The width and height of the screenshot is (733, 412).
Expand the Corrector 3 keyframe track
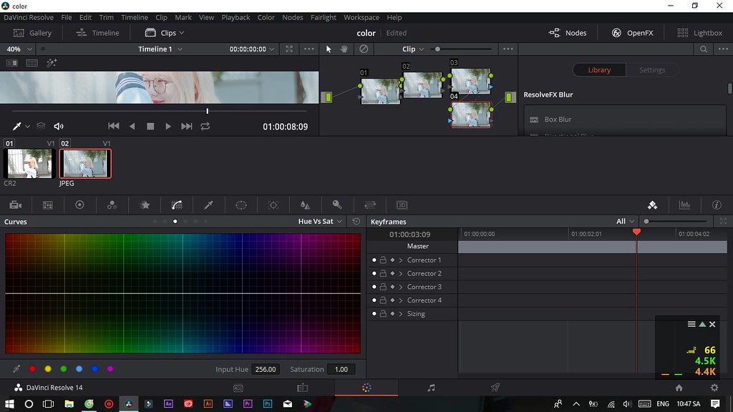pos(401,287)
